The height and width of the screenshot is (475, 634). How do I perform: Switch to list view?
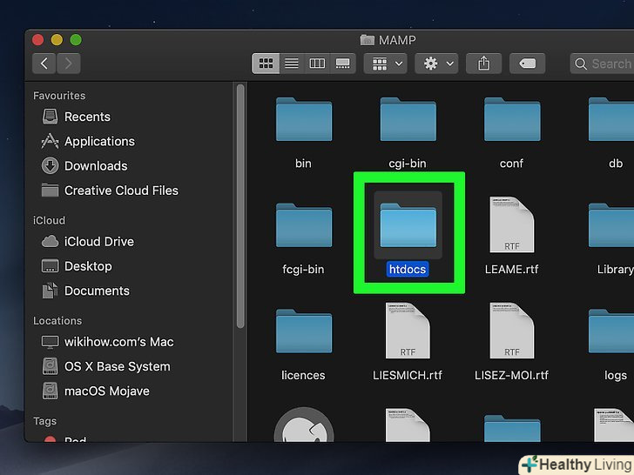tap(292, 64)
